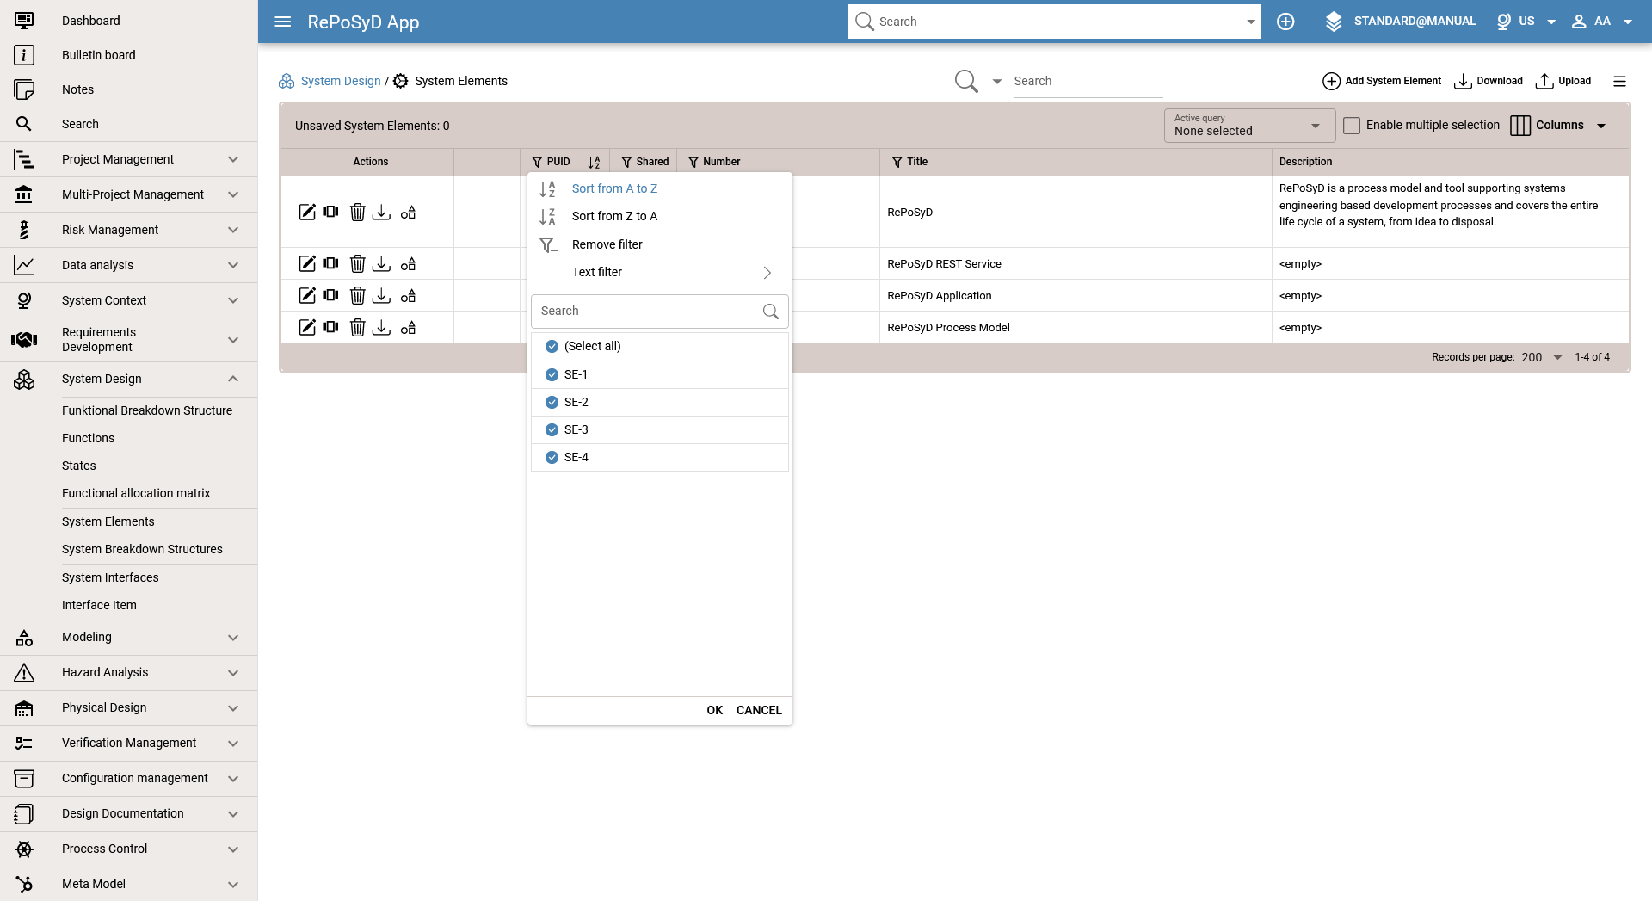Uncheck SE-1 in the filter list
The image size is (1652, 901).
[x=552, y=374]
